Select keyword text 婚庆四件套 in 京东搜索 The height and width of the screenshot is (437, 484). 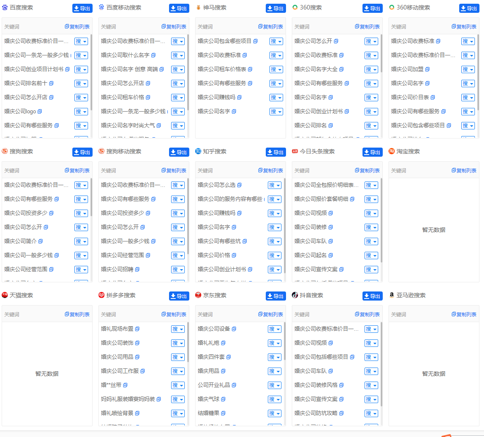[211, 357]
